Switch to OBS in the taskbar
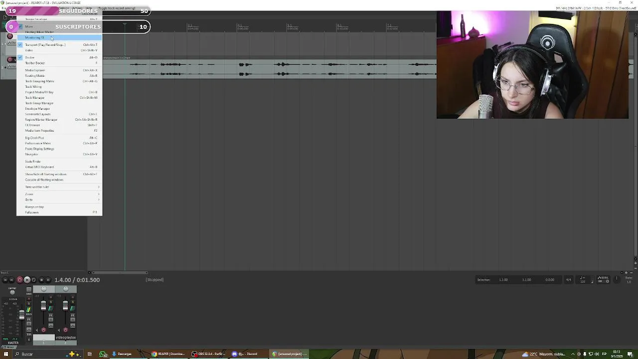 tap(209, 354)
